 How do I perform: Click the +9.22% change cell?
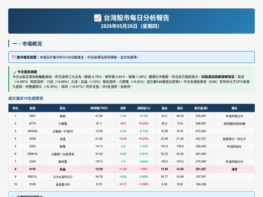pyautogui.click(x=144, y=124)
